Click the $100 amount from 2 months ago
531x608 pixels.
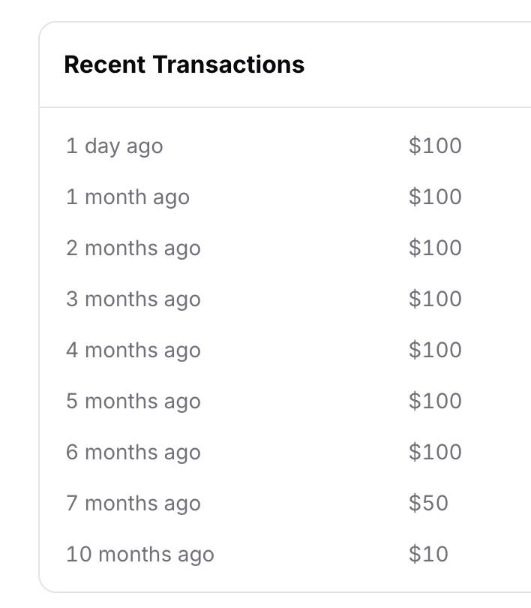[x=435, y=248]
